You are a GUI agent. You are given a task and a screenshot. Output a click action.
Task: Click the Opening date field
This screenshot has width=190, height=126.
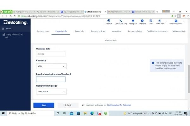tap(51, 54)
